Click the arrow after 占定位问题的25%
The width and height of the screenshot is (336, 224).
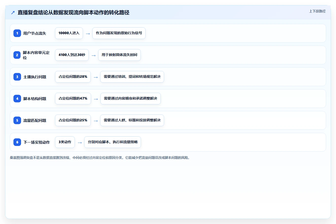pyautogui.click(x=96, y=121)
